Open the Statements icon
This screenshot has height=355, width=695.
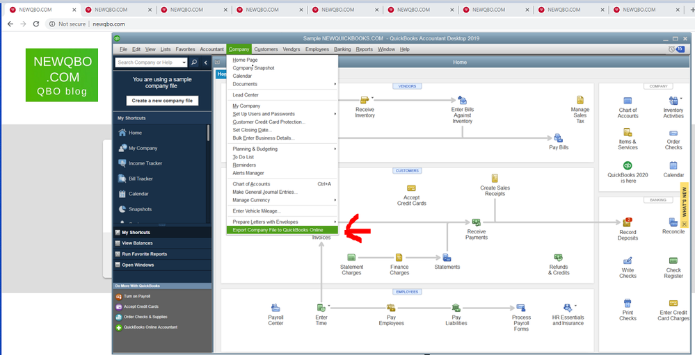447,257
